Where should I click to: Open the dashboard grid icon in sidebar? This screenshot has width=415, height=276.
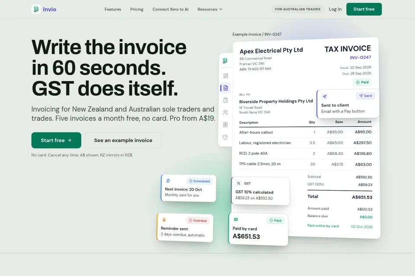[x=226, y=76]
